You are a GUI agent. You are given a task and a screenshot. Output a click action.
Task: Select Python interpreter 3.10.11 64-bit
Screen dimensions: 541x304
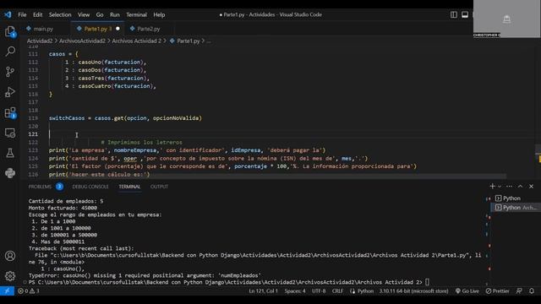(413, 290)
